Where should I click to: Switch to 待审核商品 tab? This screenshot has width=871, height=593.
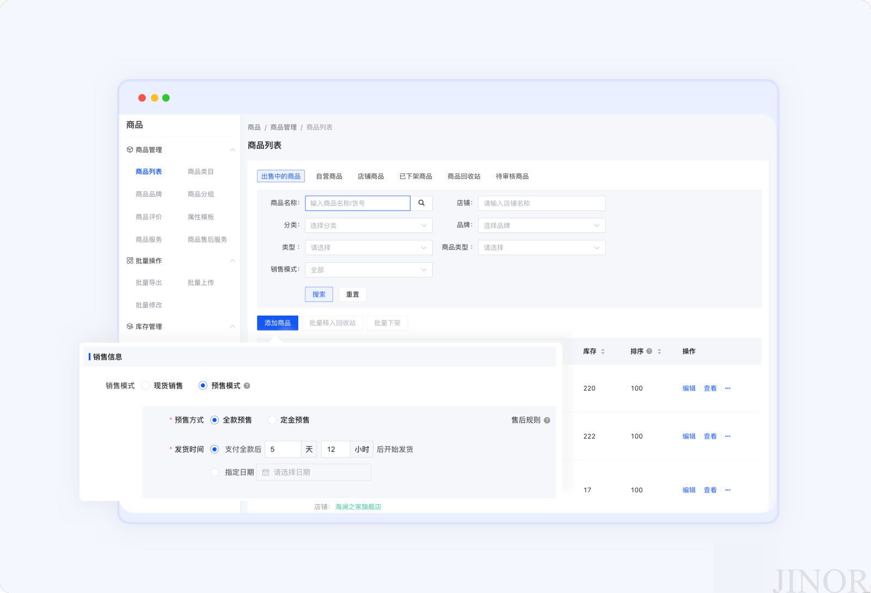click(x=512, y=176)
